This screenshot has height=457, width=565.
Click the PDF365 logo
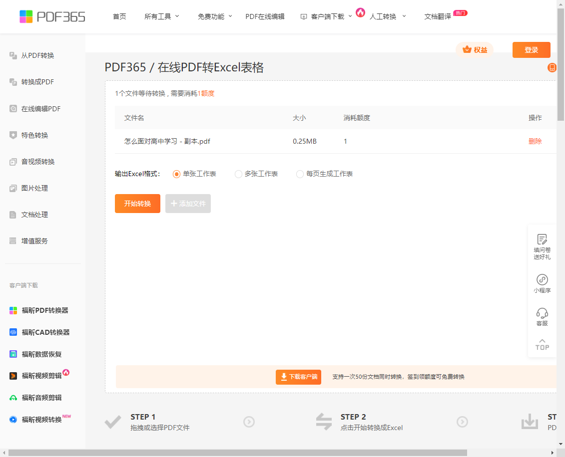(52, 16)
